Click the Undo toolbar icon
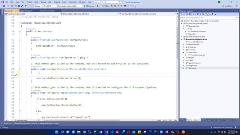 point(25,6)
